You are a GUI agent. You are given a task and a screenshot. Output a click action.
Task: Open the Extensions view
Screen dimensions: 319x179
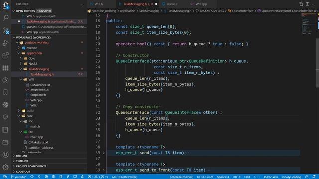point(5,55)
